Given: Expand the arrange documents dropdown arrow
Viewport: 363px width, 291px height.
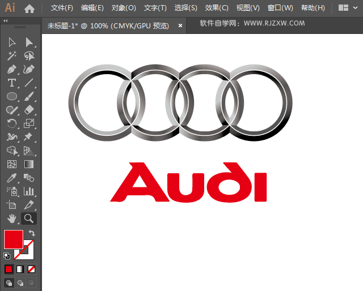Looking at the screenshot, I should pyautogui.click(x=355, y=8).
